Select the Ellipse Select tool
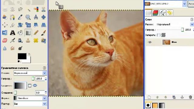194x109 pixels. (x=12, y=9)
